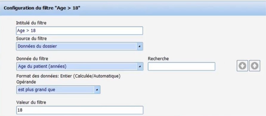Select the 'Données du dossier' combo box
The image size is (266, 116).
click(80, 46)
